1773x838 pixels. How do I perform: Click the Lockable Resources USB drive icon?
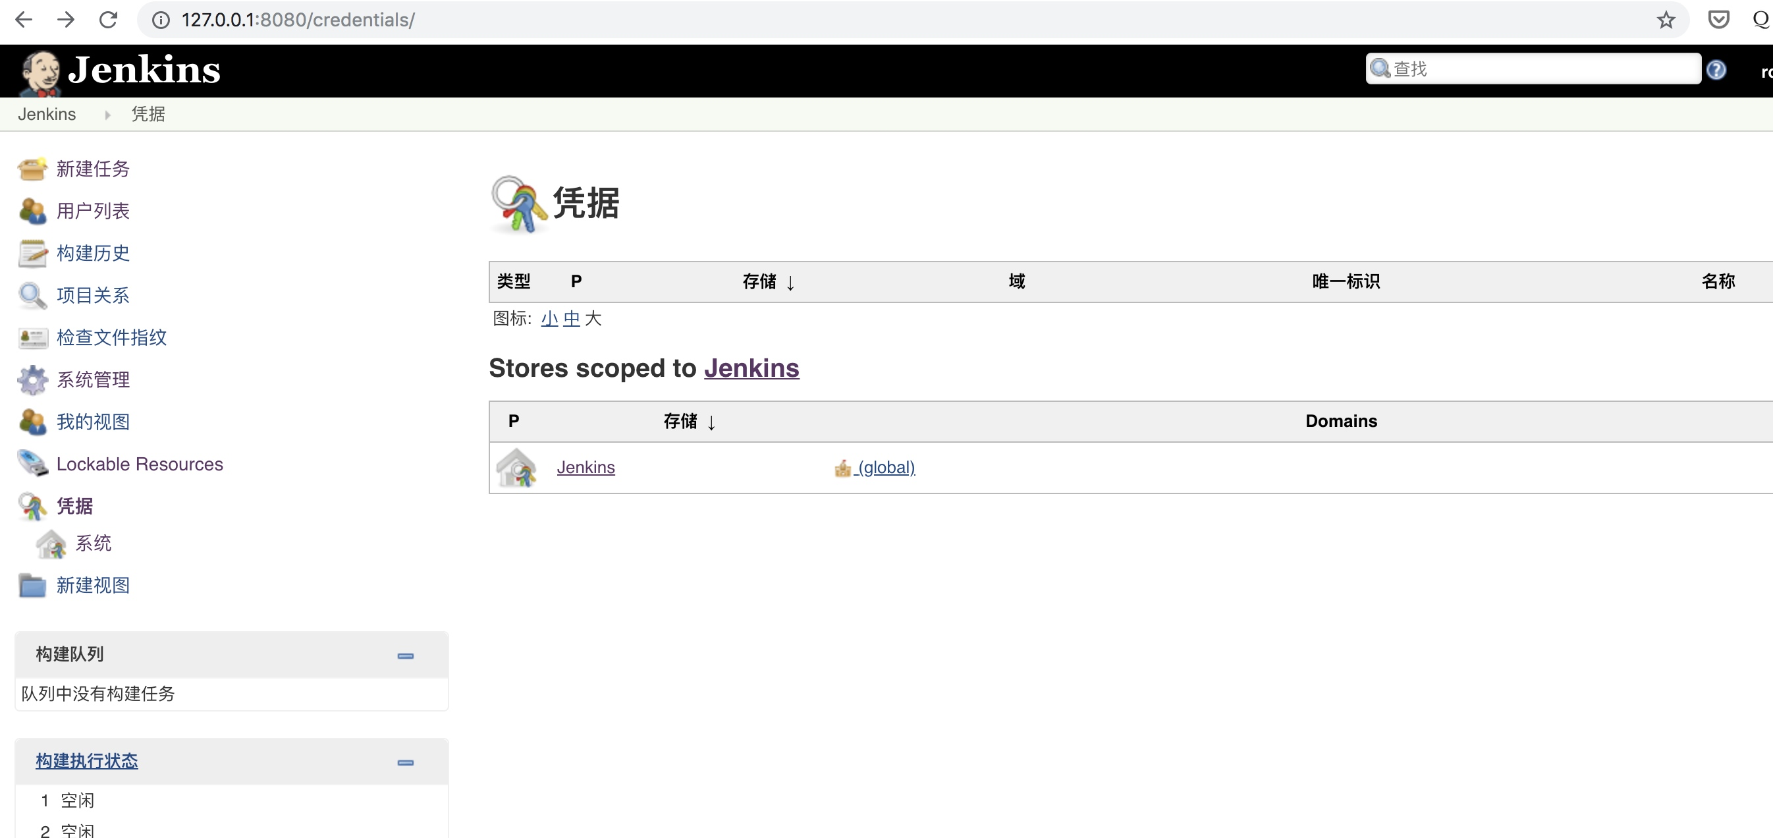[32, 463]
